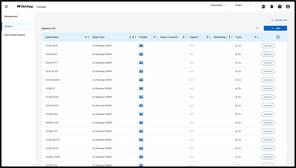The image size is (296, 168).
Task: Switch to Canvas view
Action: point(279,20)
